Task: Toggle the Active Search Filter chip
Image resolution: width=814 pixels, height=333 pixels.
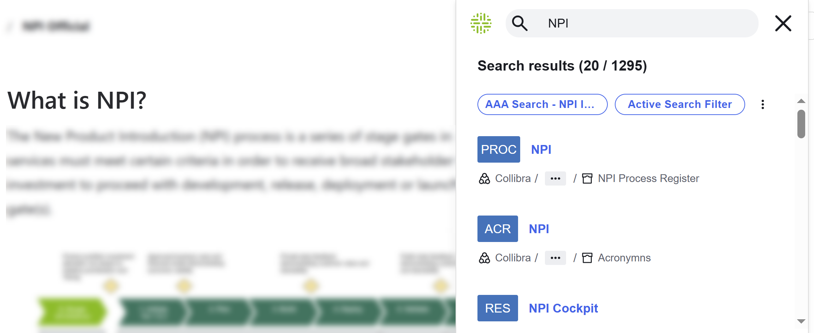Action: coord(679,104)
